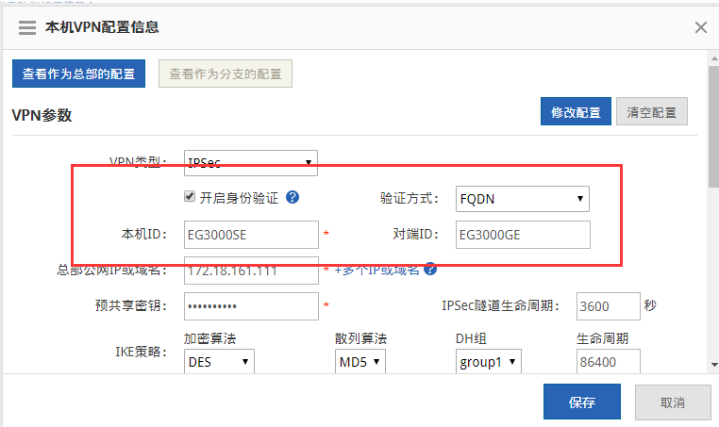Click the 预共享密钥 password field
Image resolution: width=719 pixels, height=427 pixels.
[x=251, y=306]
